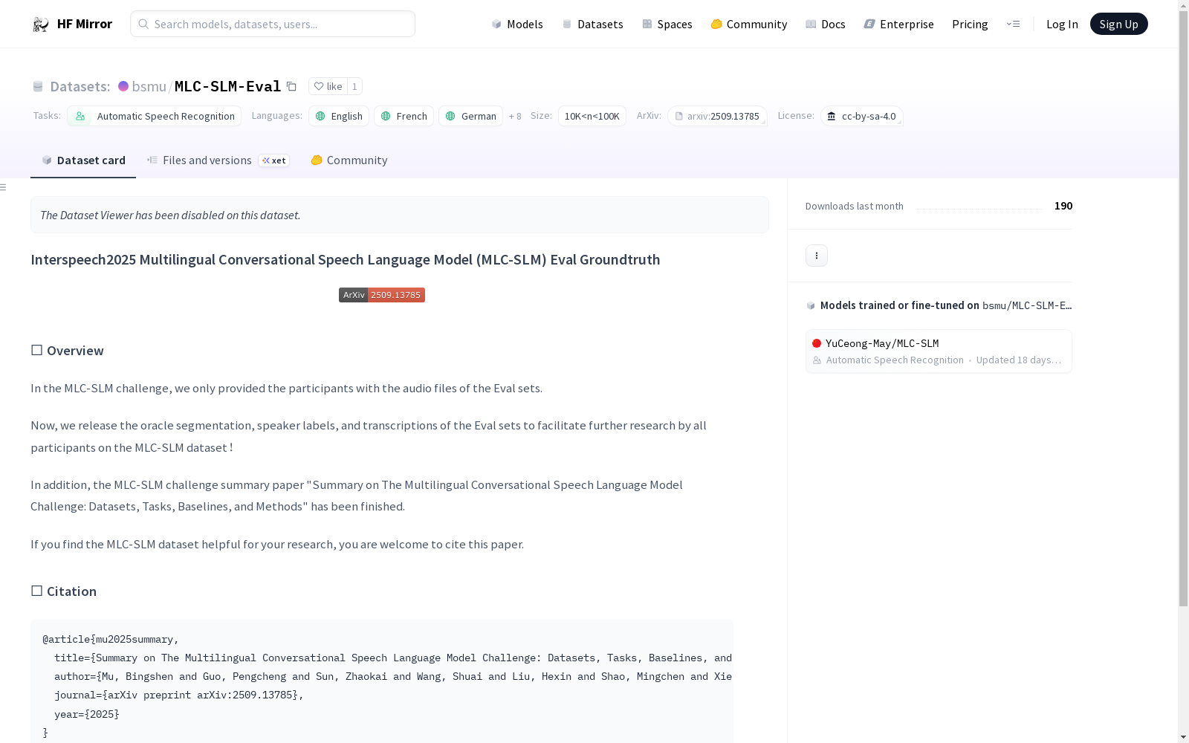
Task: Select the Automatic Speech Recognition task tag
Action: [154, 116]
